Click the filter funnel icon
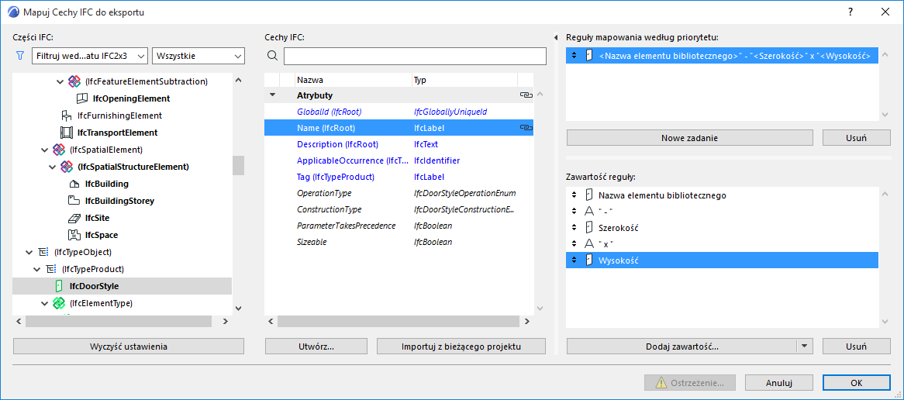Screen dimensions: 904x400 point(20,56)
